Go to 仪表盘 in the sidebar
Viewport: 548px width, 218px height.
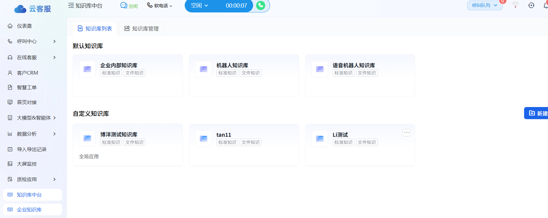24,26
